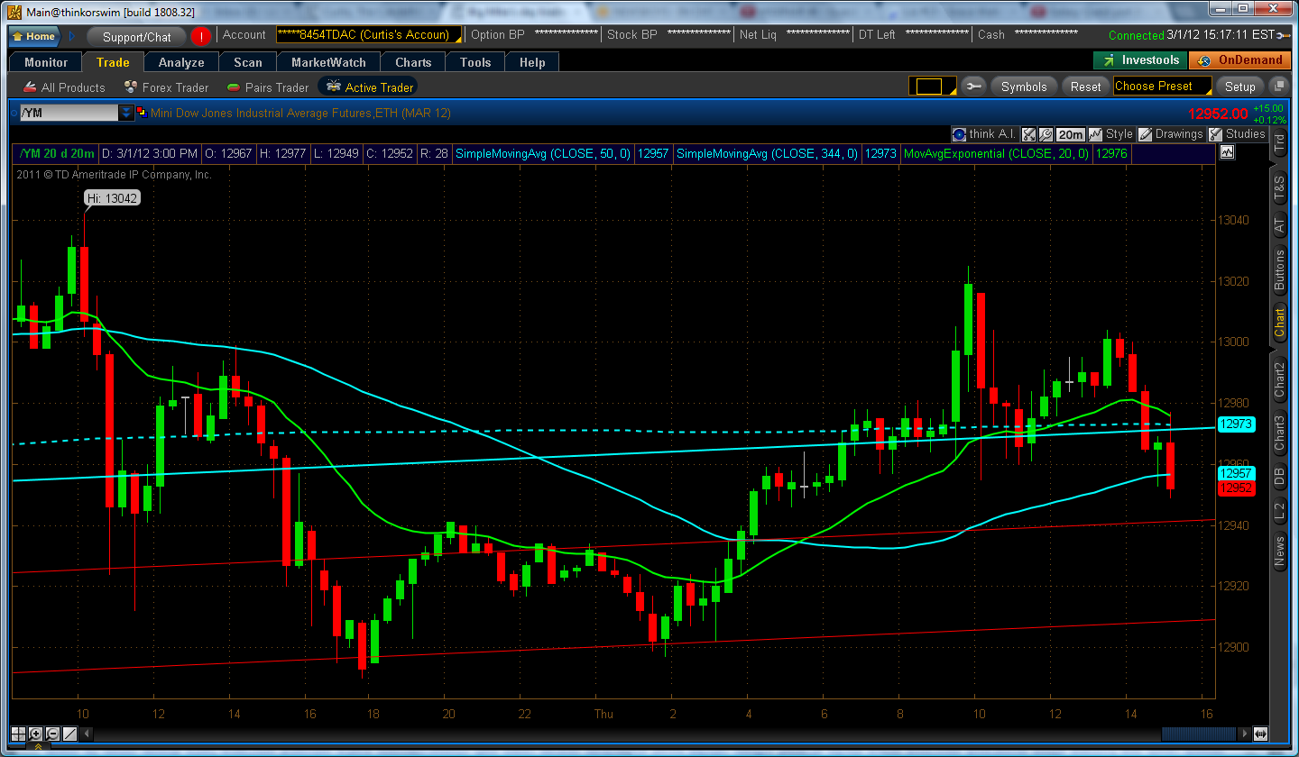Switch to the Scan tab

coord(248,62)
